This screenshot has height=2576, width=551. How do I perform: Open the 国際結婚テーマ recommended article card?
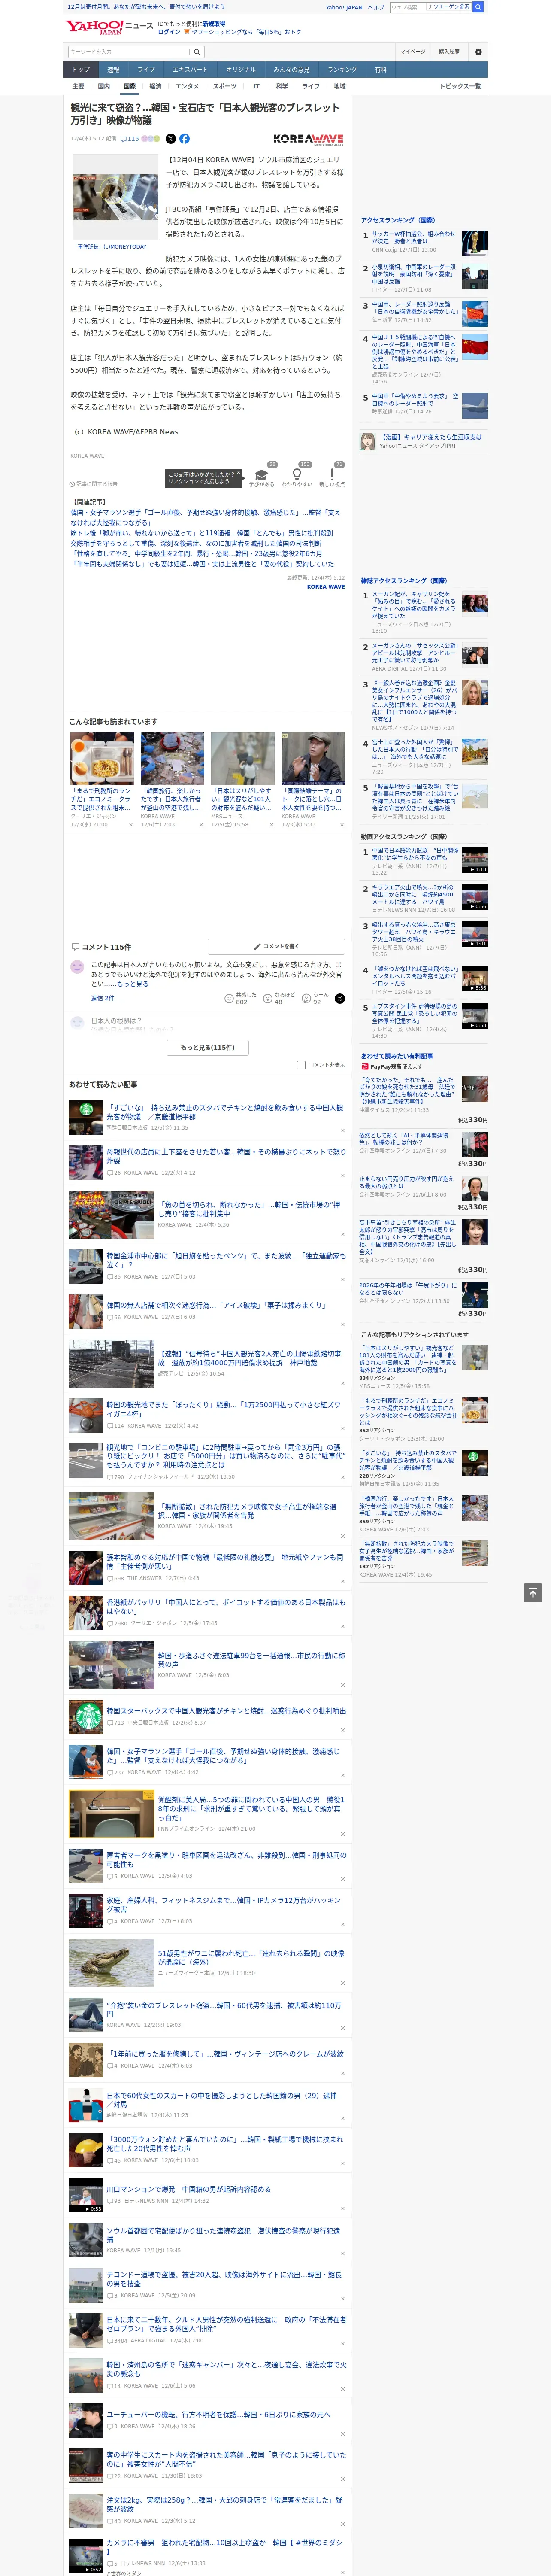(312, 780)
